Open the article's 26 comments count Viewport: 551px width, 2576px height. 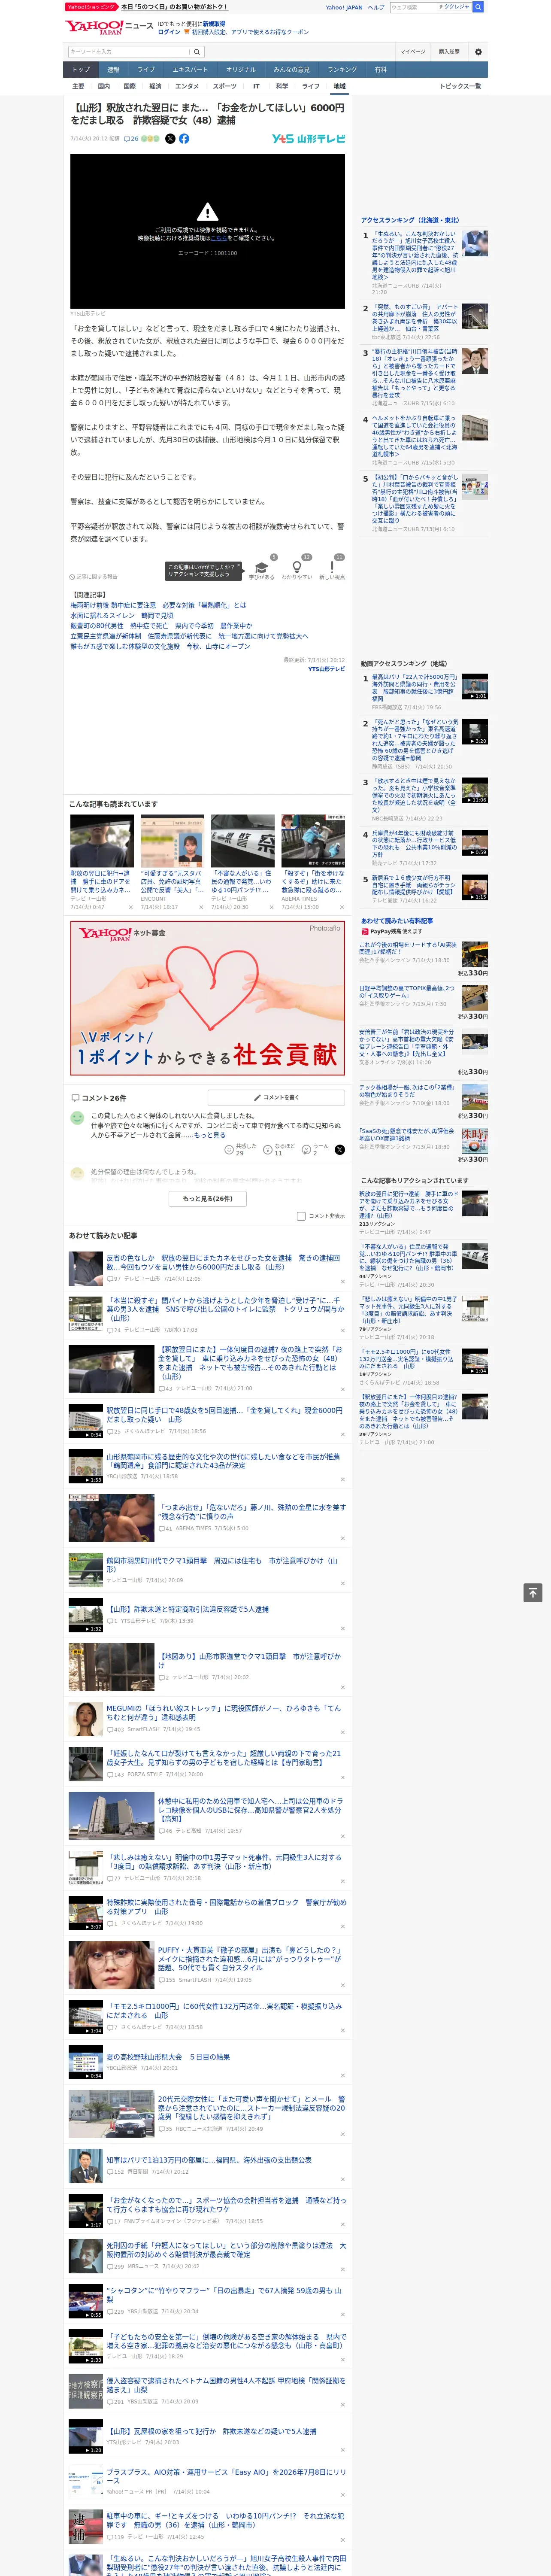131,139
